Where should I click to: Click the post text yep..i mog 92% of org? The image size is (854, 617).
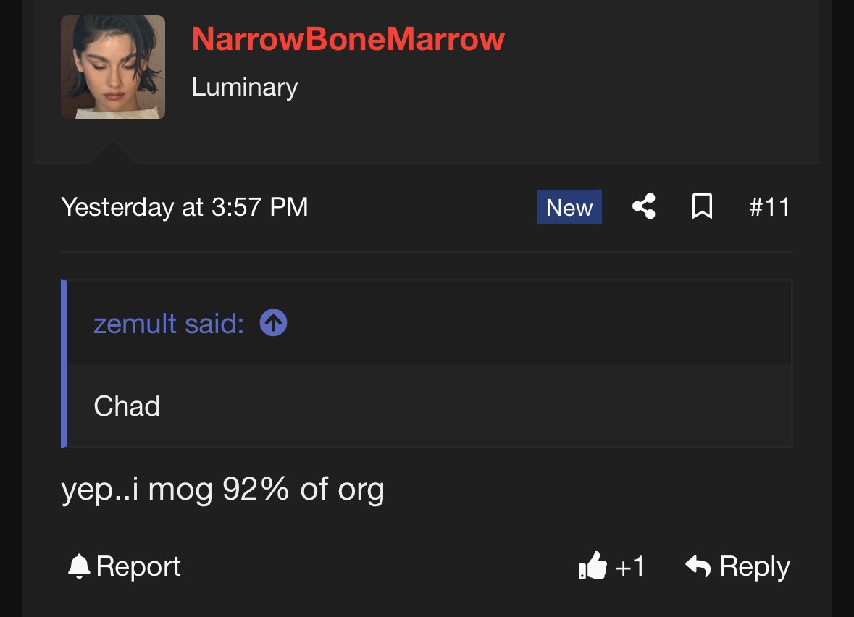(223, 489)
